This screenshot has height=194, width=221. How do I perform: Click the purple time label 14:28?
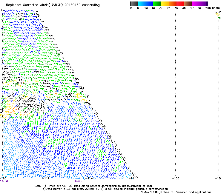coord(4,181)
